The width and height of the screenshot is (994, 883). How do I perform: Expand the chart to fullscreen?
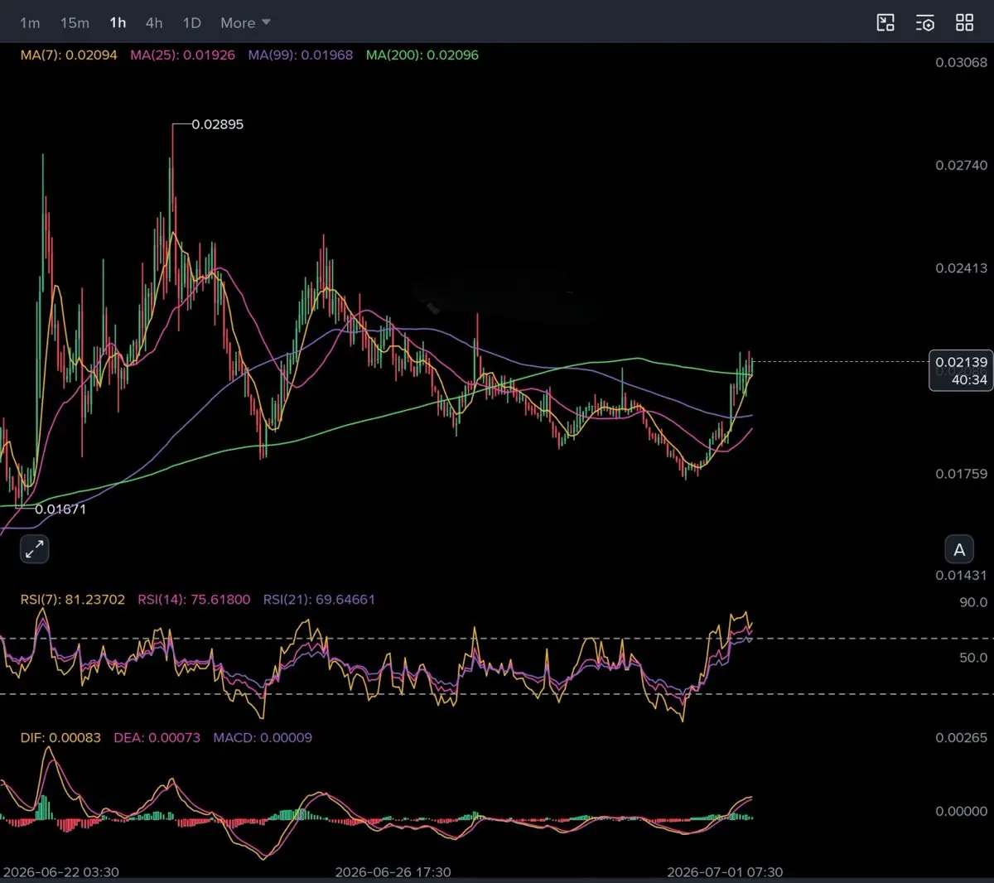[34, 548]
